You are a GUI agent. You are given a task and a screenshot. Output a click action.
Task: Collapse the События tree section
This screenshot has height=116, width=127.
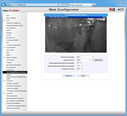coord(4,81)
